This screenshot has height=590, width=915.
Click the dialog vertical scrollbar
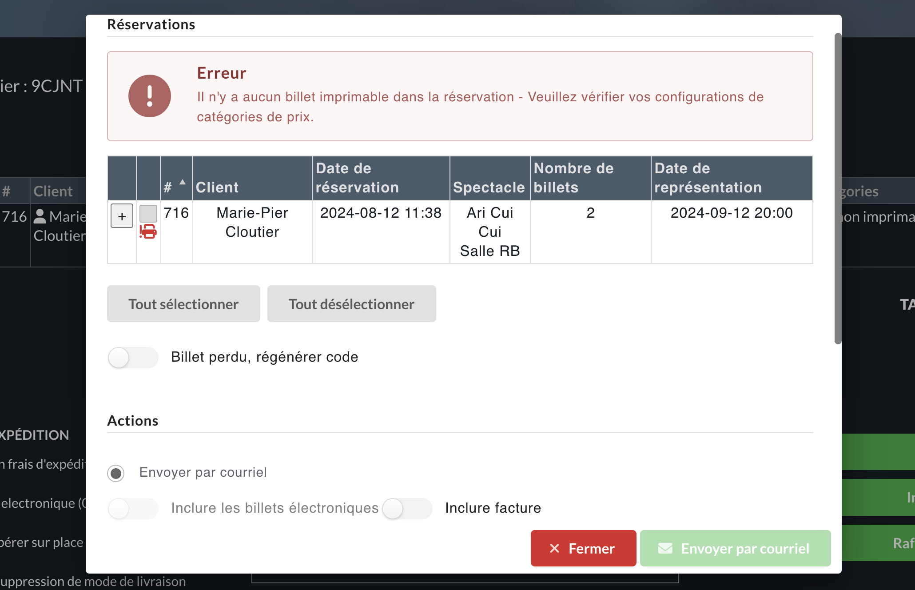838,188
